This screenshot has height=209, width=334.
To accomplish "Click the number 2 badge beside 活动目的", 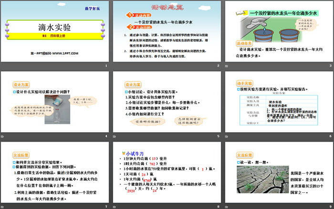I will point(127,28).
